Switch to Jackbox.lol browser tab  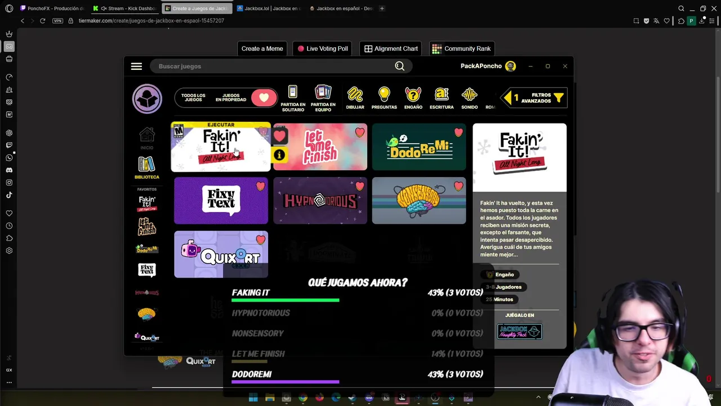coord(269,8)
